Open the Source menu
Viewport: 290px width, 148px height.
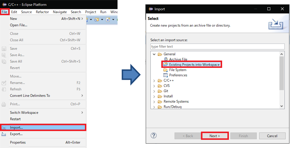tap(26, 12)
